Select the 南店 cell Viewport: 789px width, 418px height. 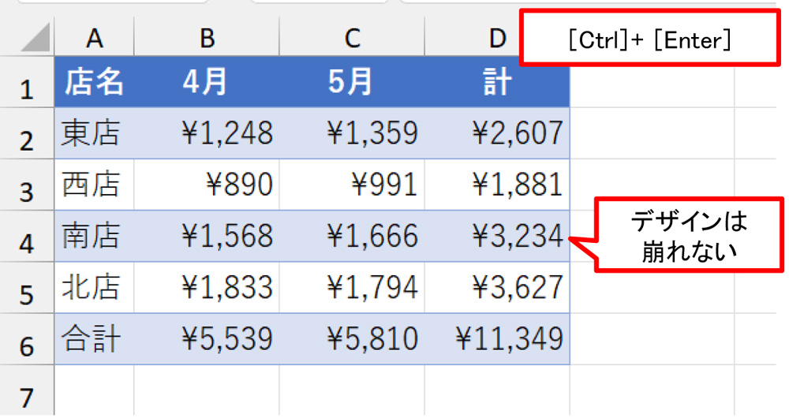(94, 236)
